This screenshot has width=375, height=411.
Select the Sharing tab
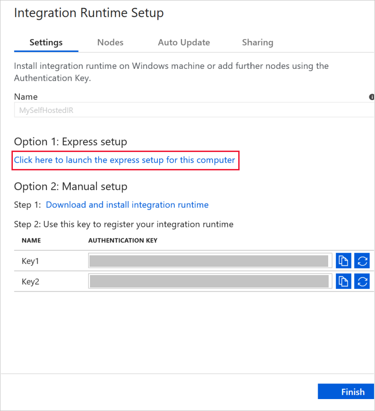[257, 42]
